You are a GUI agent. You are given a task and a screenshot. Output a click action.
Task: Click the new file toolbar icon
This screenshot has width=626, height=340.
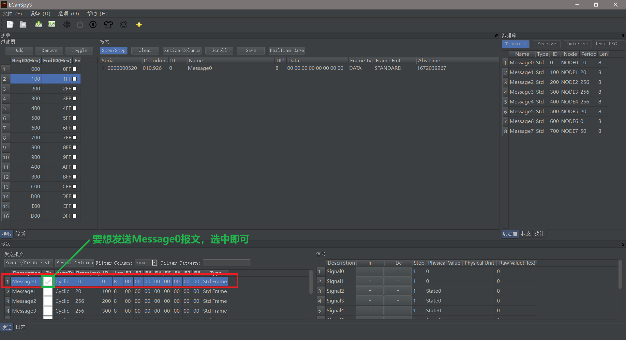coord(10,24)
